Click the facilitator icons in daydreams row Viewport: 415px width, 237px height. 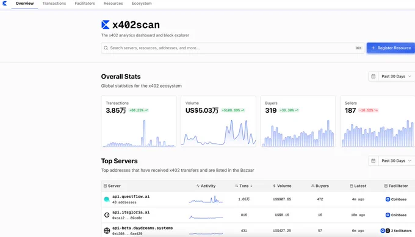click(385, 231)
